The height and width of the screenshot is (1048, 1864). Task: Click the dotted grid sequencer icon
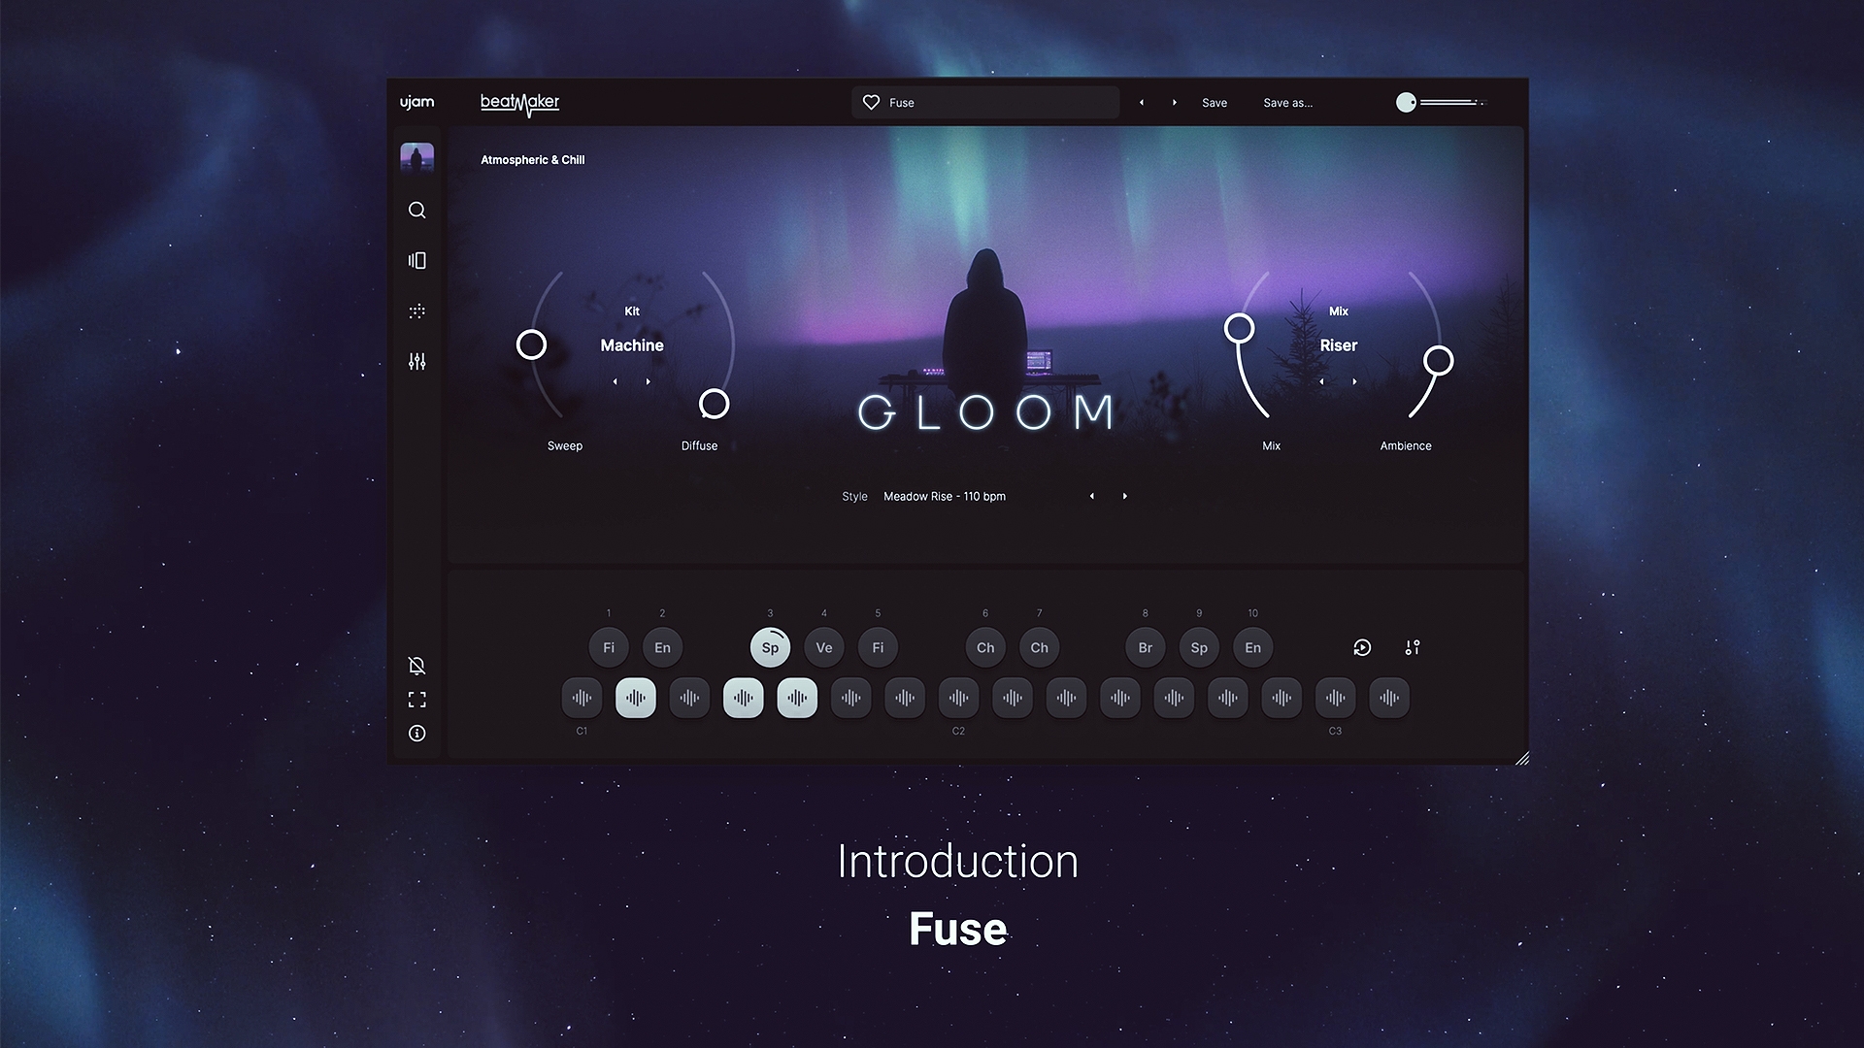point(416,311)
